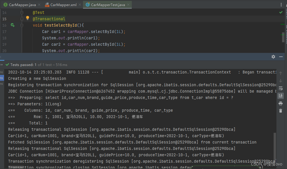
Task: Toggle the fold marker at line 16
Action: click(x=22, y=25)
